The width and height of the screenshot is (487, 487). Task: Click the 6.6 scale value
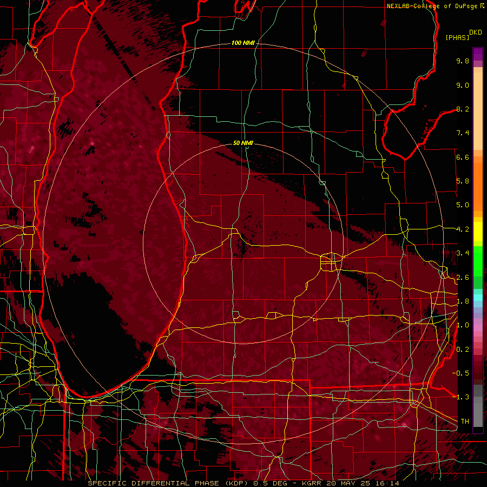pos(463,157)
